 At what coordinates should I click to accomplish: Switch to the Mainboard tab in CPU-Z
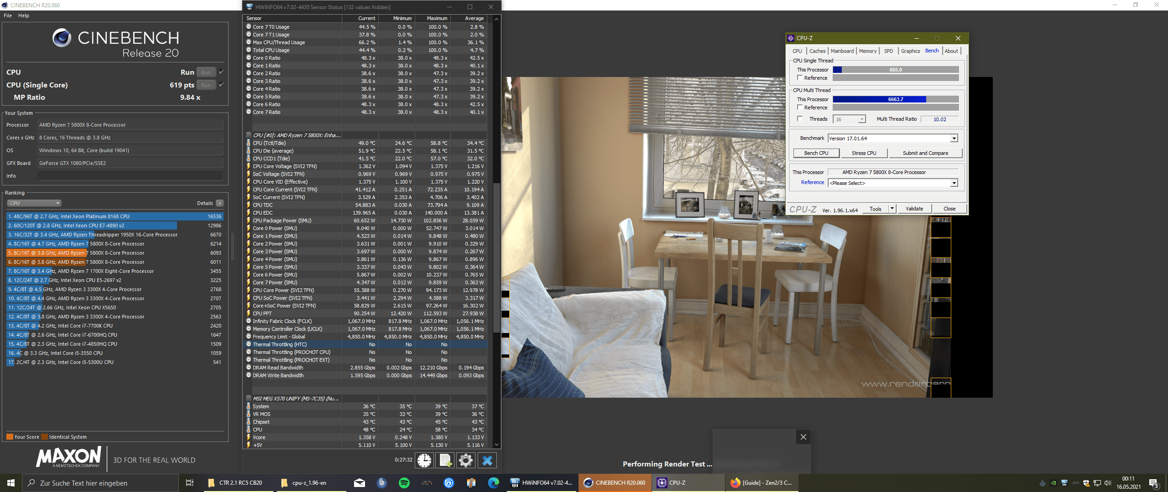coord(842,51)
